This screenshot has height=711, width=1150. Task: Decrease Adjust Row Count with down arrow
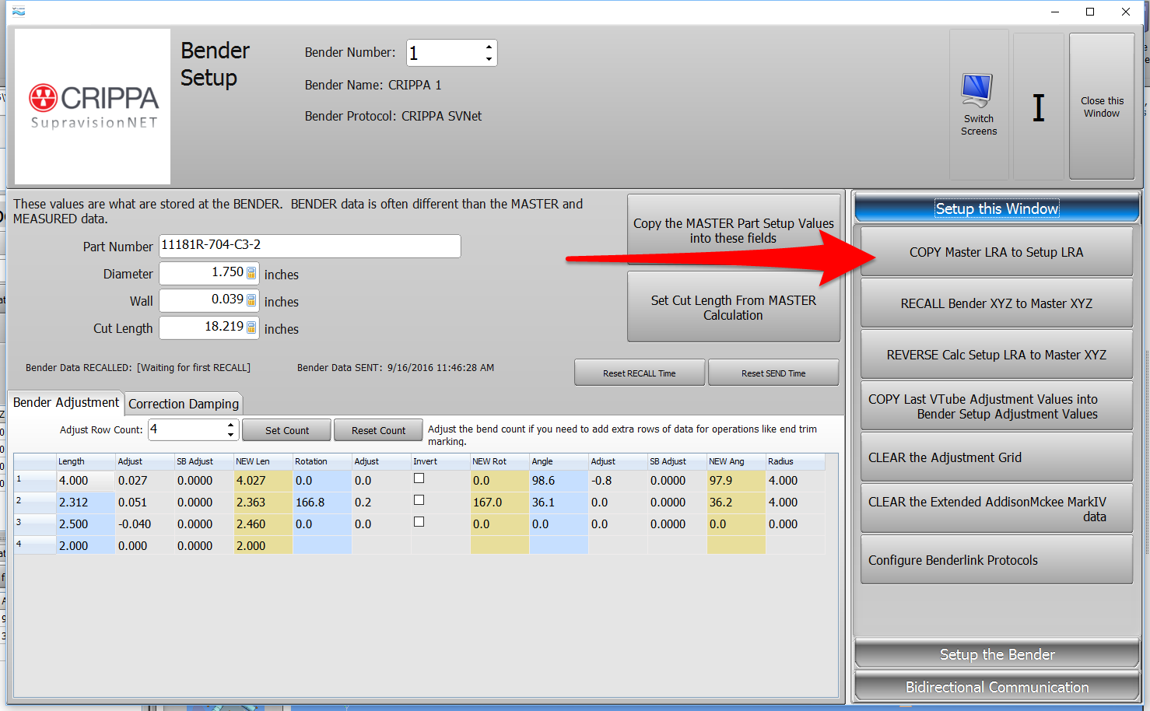(x=230, y=435)
